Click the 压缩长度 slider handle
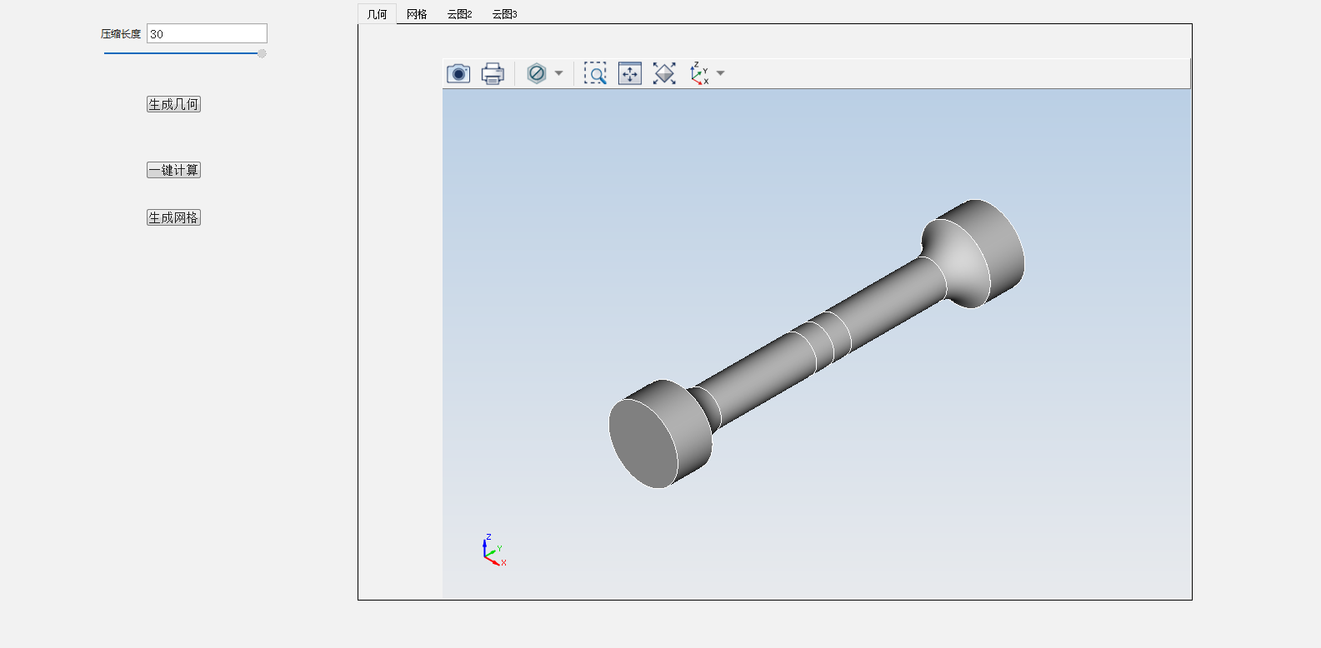This screenshot has height=648, width=1321. (x=262, y=53)
